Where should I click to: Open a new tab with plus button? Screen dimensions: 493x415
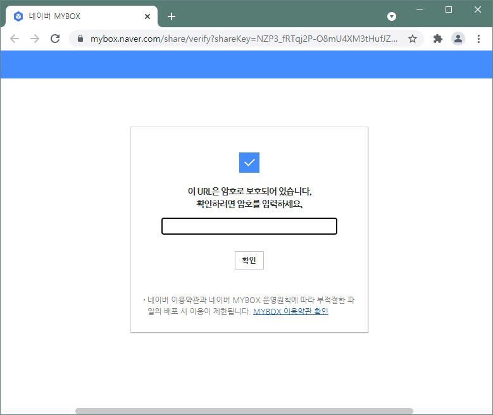tap(172, 16)
